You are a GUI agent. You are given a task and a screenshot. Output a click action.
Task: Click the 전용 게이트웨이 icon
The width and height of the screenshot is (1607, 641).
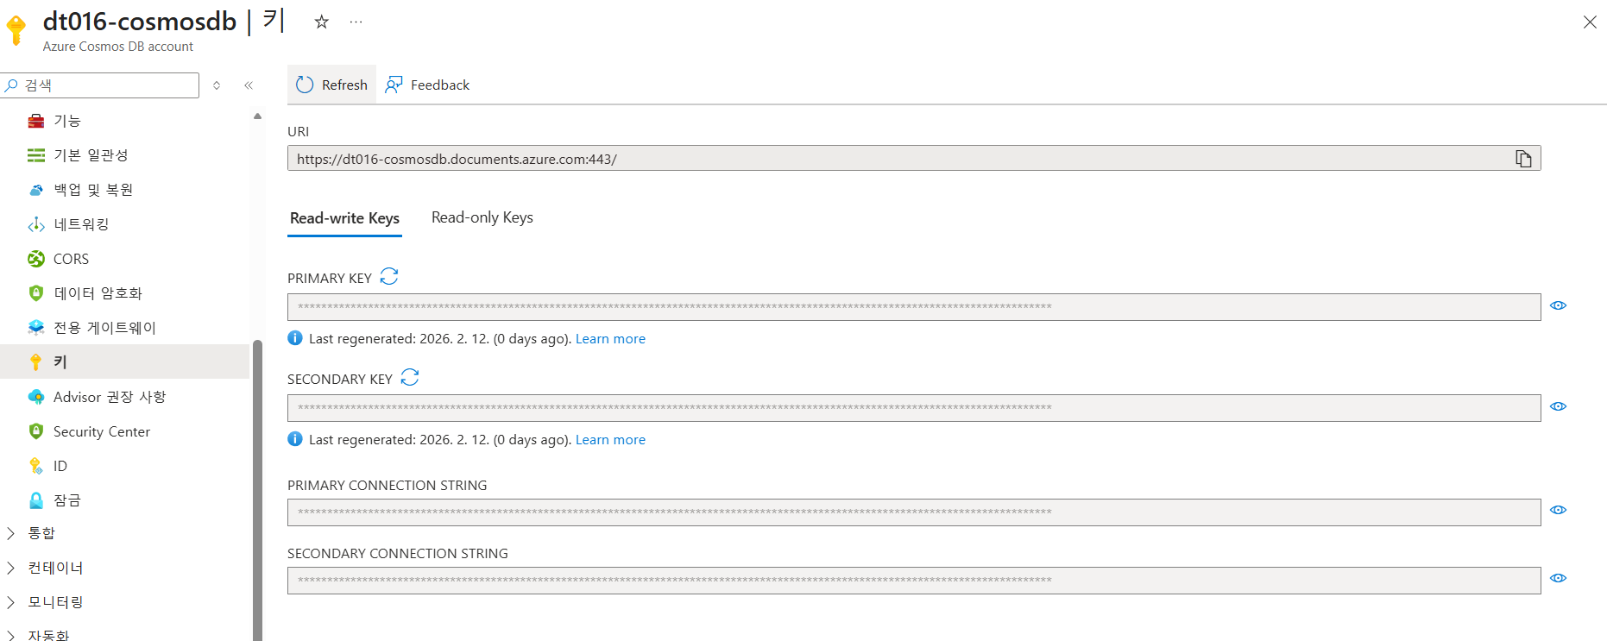click(36, 328)
